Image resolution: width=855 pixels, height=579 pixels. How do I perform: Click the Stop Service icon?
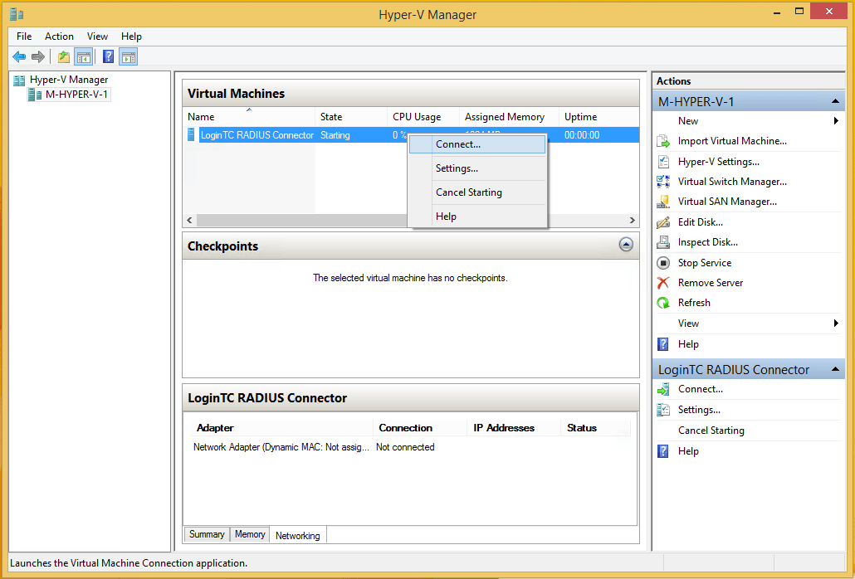663,263
